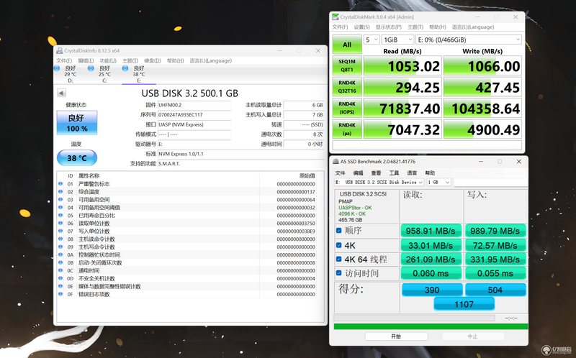Click the firmware field UHFM00.2
Screen dimensions: 576x358
click(x=194, y=105)
